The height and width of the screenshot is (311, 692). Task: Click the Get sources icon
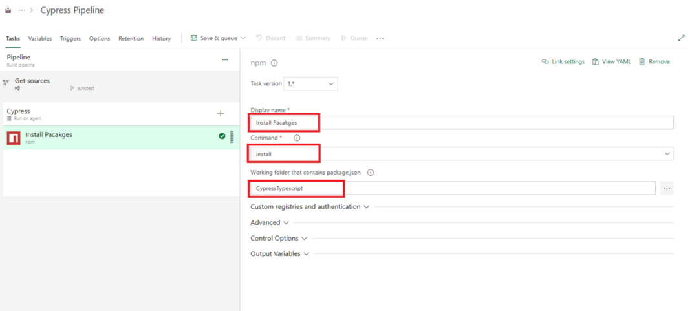6,82
